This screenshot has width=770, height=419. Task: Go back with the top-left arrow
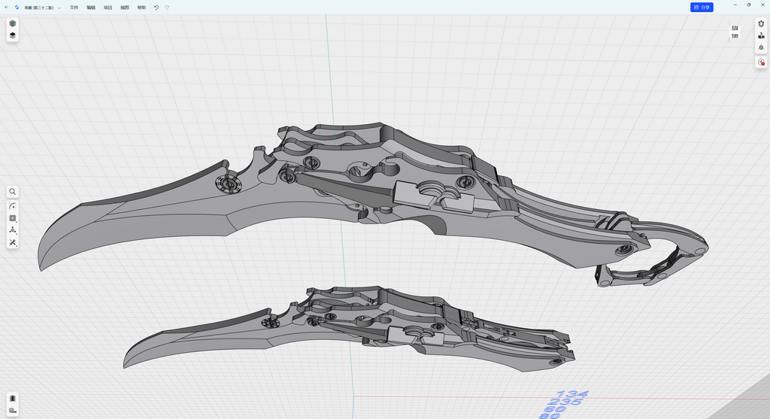[6, 8]
